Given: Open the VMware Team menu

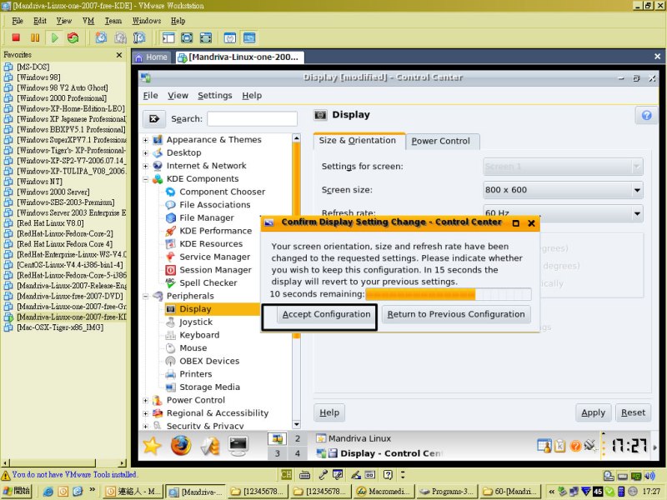Looking at the screenshot, I should coord(113,21).
